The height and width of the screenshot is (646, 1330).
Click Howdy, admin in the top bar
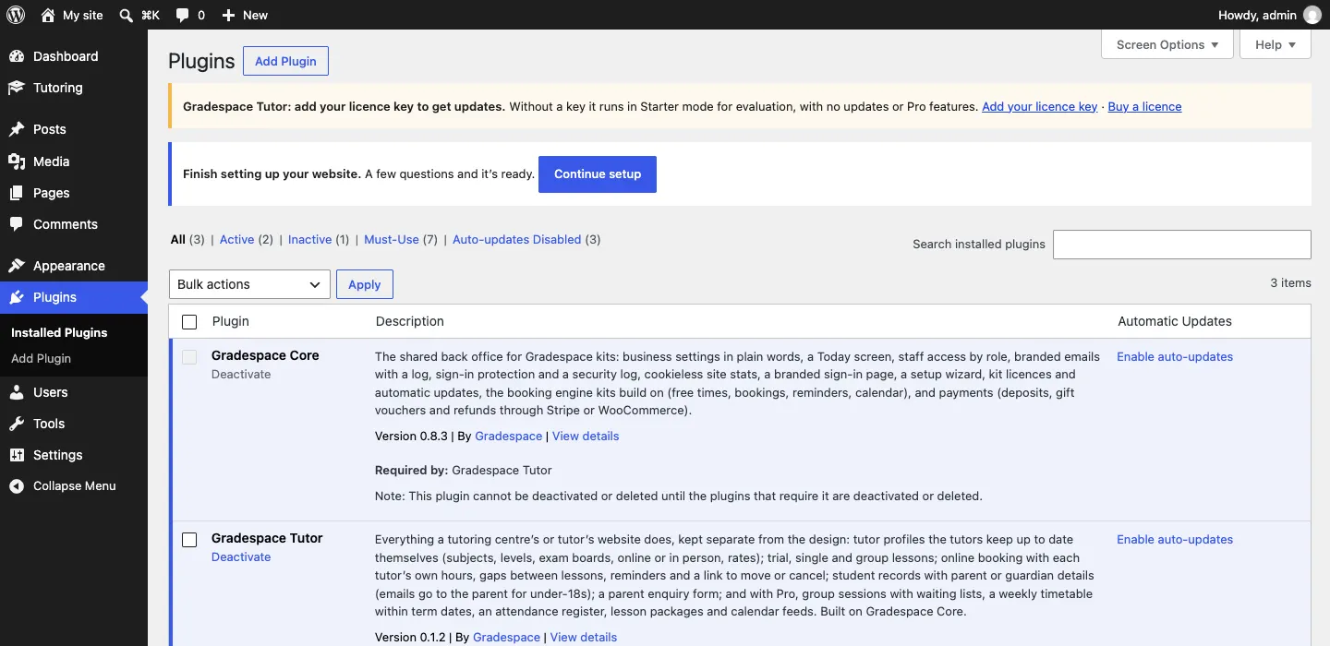click(1257, 15)
